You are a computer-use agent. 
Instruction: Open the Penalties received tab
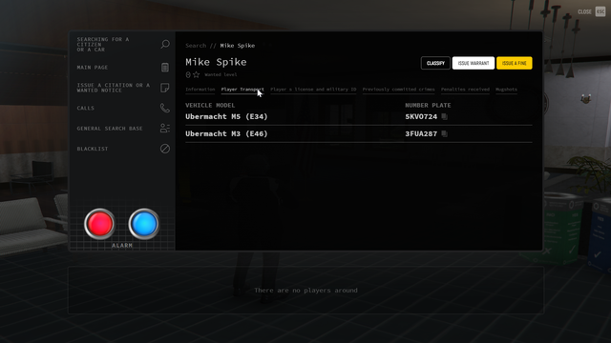465,90
